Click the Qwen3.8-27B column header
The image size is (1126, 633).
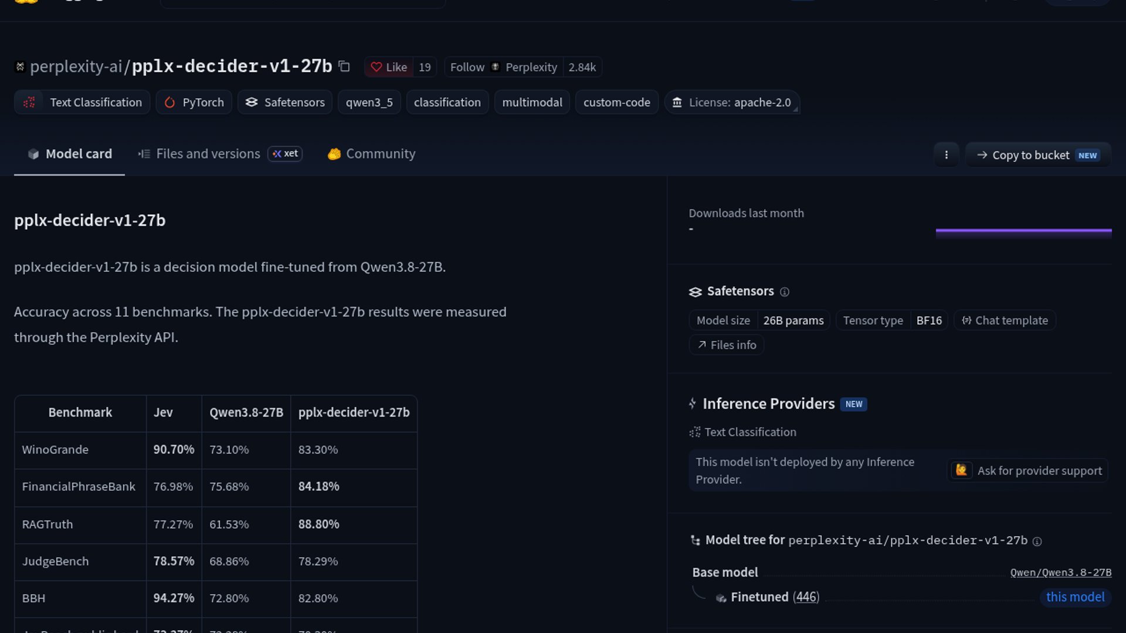click(x=246, y=413)
